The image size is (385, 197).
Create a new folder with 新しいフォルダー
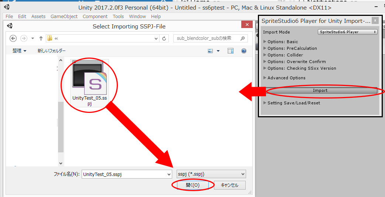pyautogui.click(x=52, y=51)
